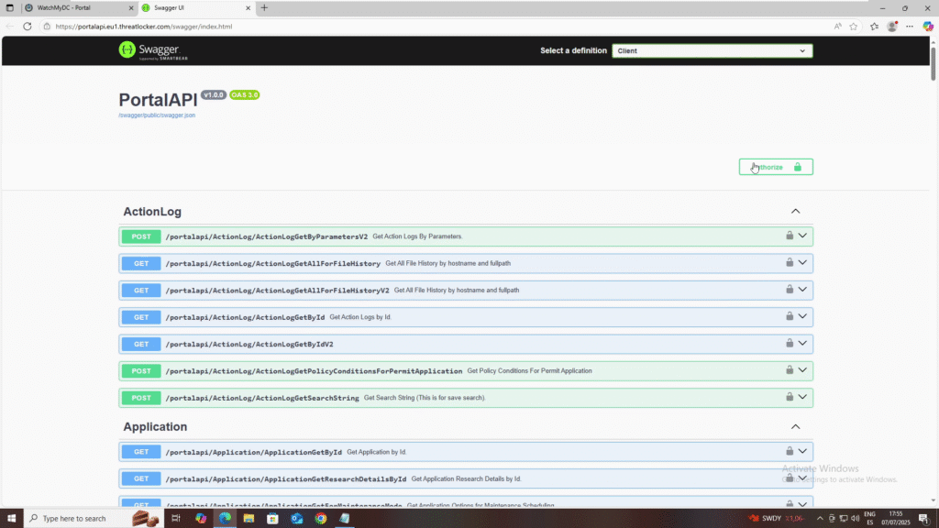The height and width of the screenshot is (528, 939).
Task: Click lock icon on ActionLogGetPolicyConditionsForPermitApplication row
Action: point(790,370)
